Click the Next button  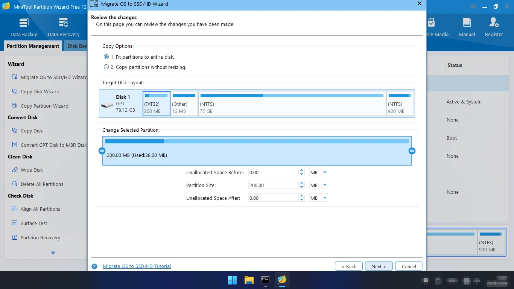(379, 266)
